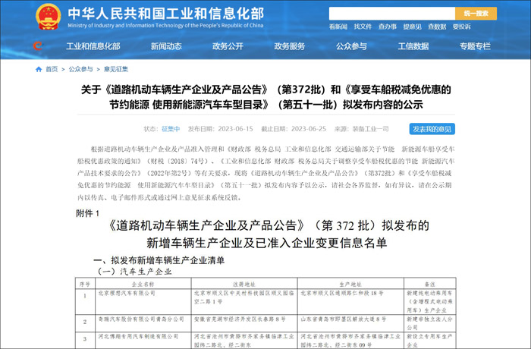Click the 征集中 status label
This screenshot has width=531, height=349.
click(x=171, y=129)
